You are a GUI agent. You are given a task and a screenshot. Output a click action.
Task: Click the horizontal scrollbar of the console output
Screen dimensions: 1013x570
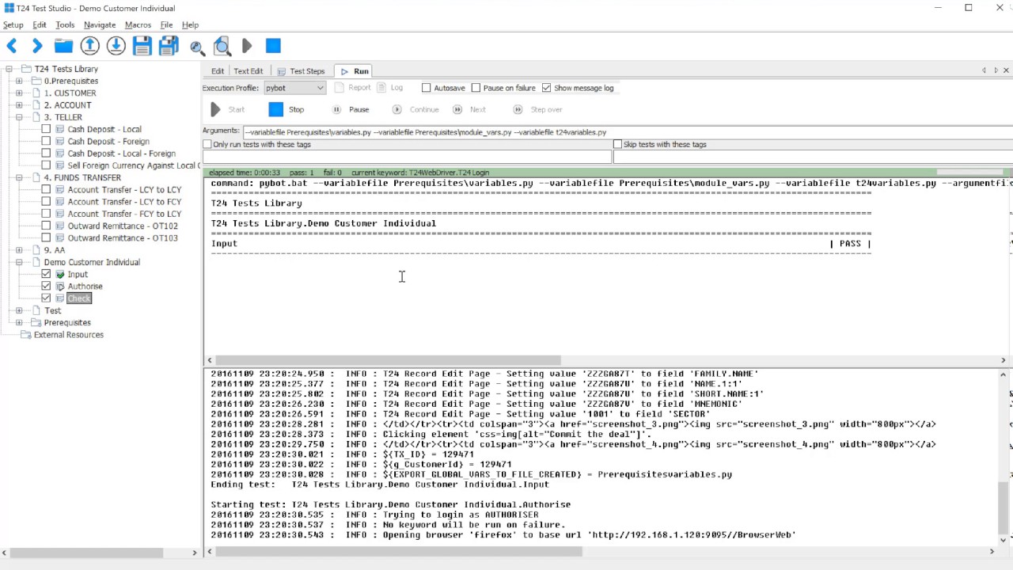(388, 360)
